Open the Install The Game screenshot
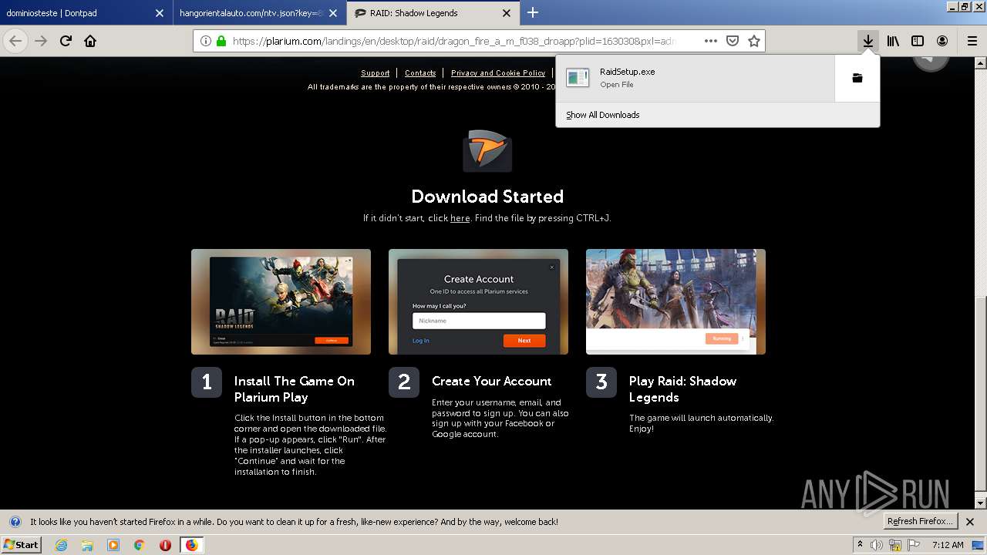 pos(281,301)
